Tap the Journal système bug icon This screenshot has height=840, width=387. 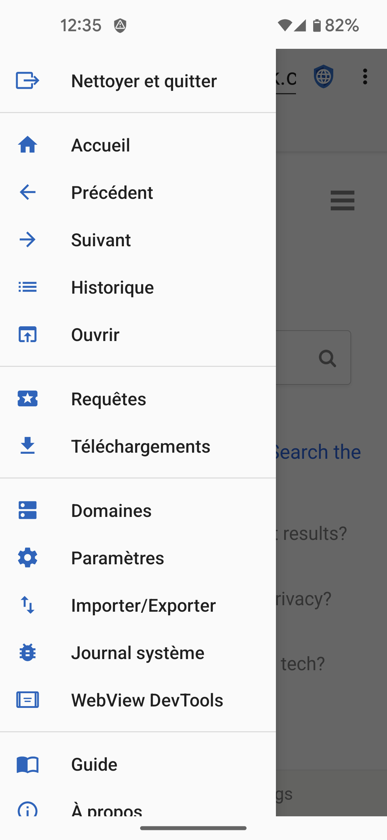pos(28,653)
